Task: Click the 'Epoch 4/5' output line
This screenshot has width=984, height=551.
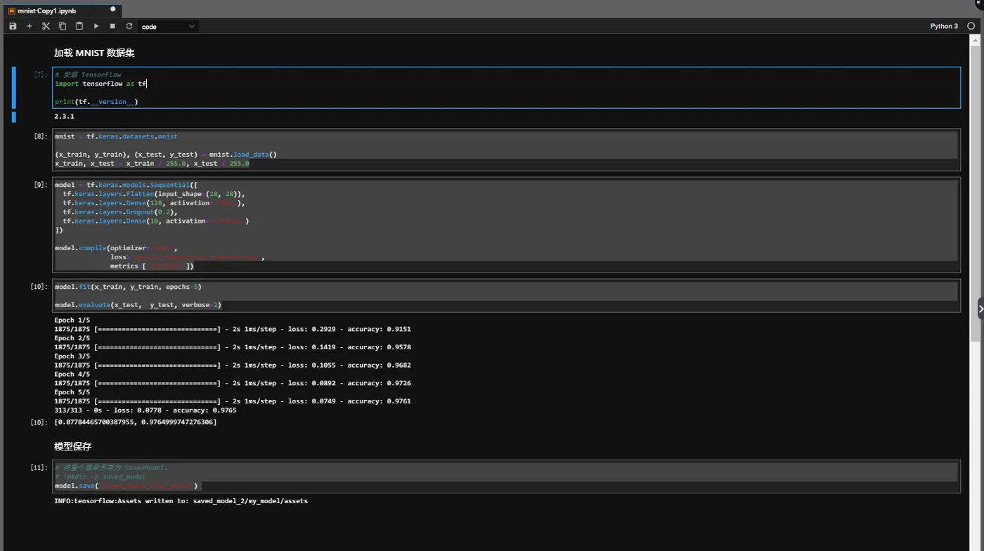Action: click(x=72, y=375)
